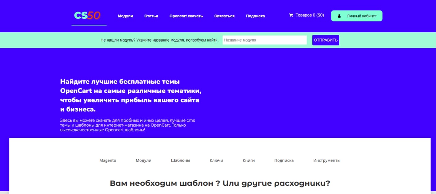Focus the Название модуля input field
Image resolution: width=436 pixels, height=194 pixels.
click(x=265, y=40)
